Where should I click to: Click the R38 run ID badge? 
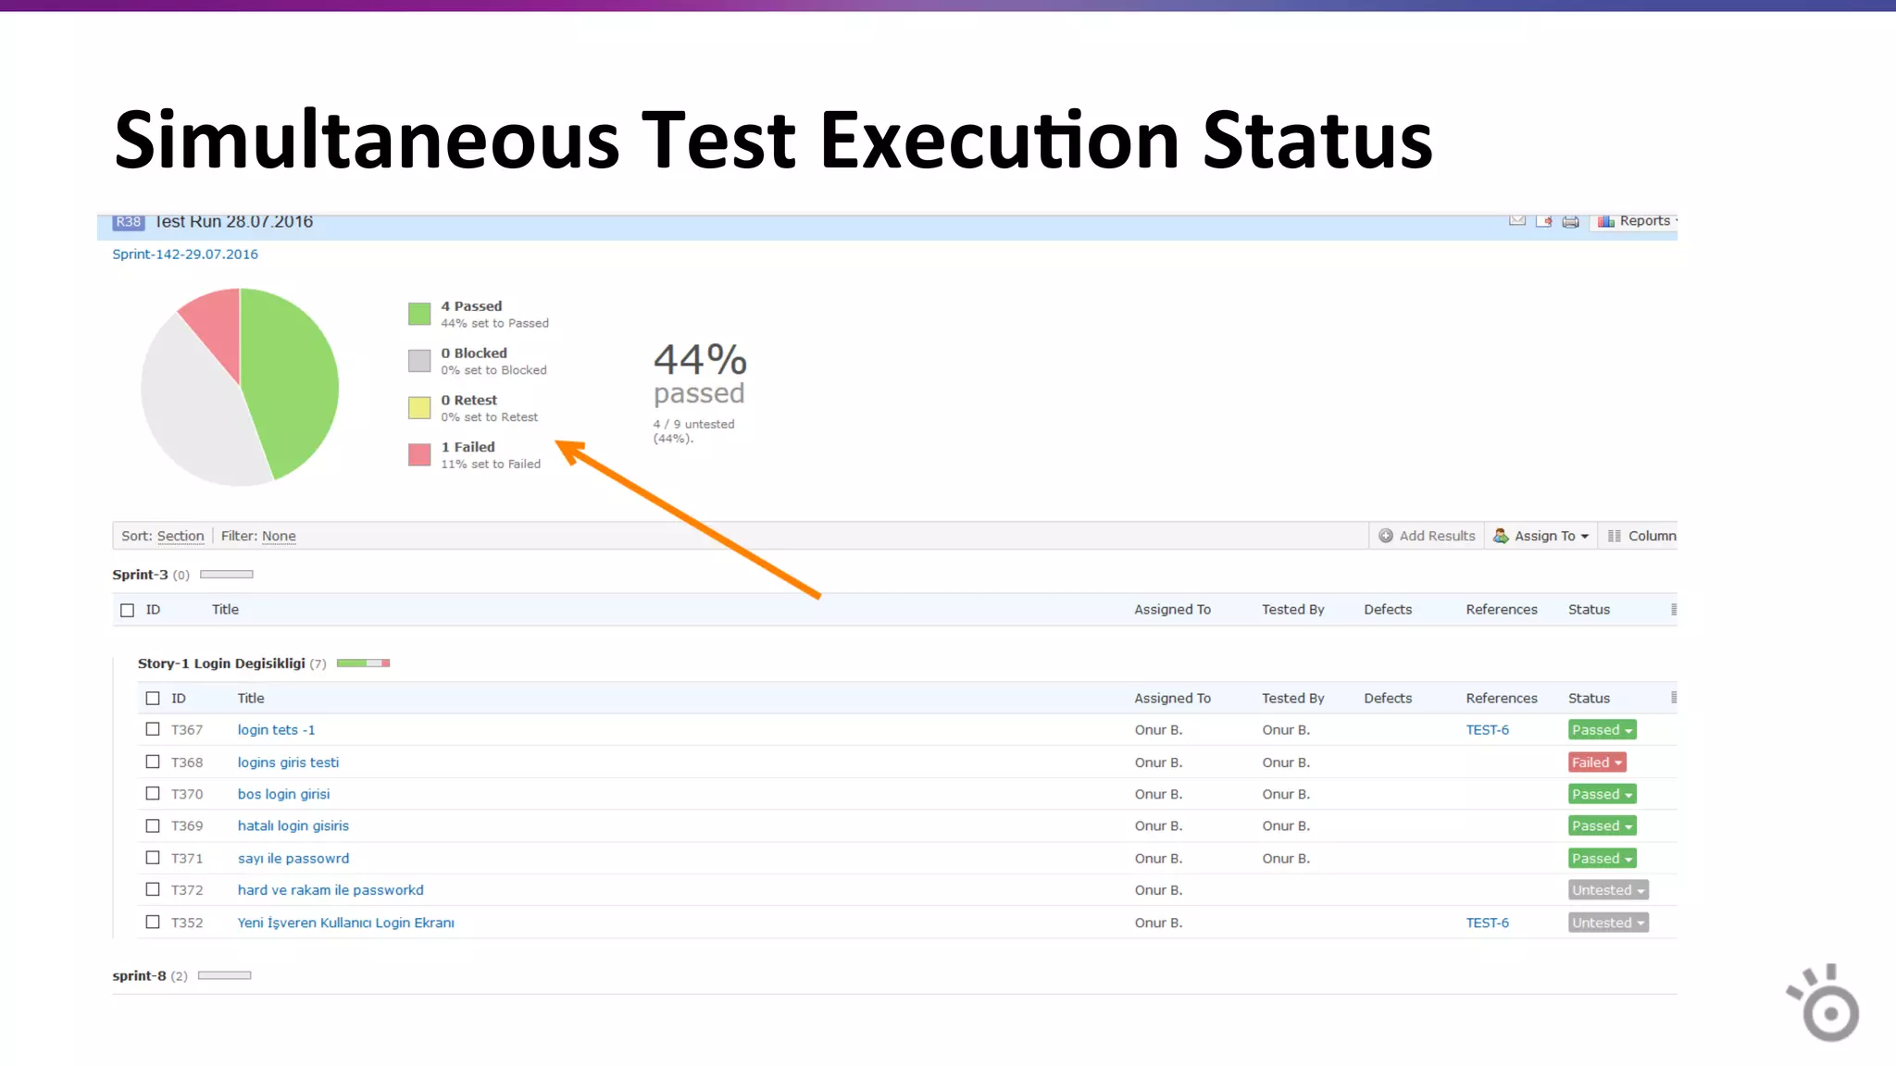(129, 222)
